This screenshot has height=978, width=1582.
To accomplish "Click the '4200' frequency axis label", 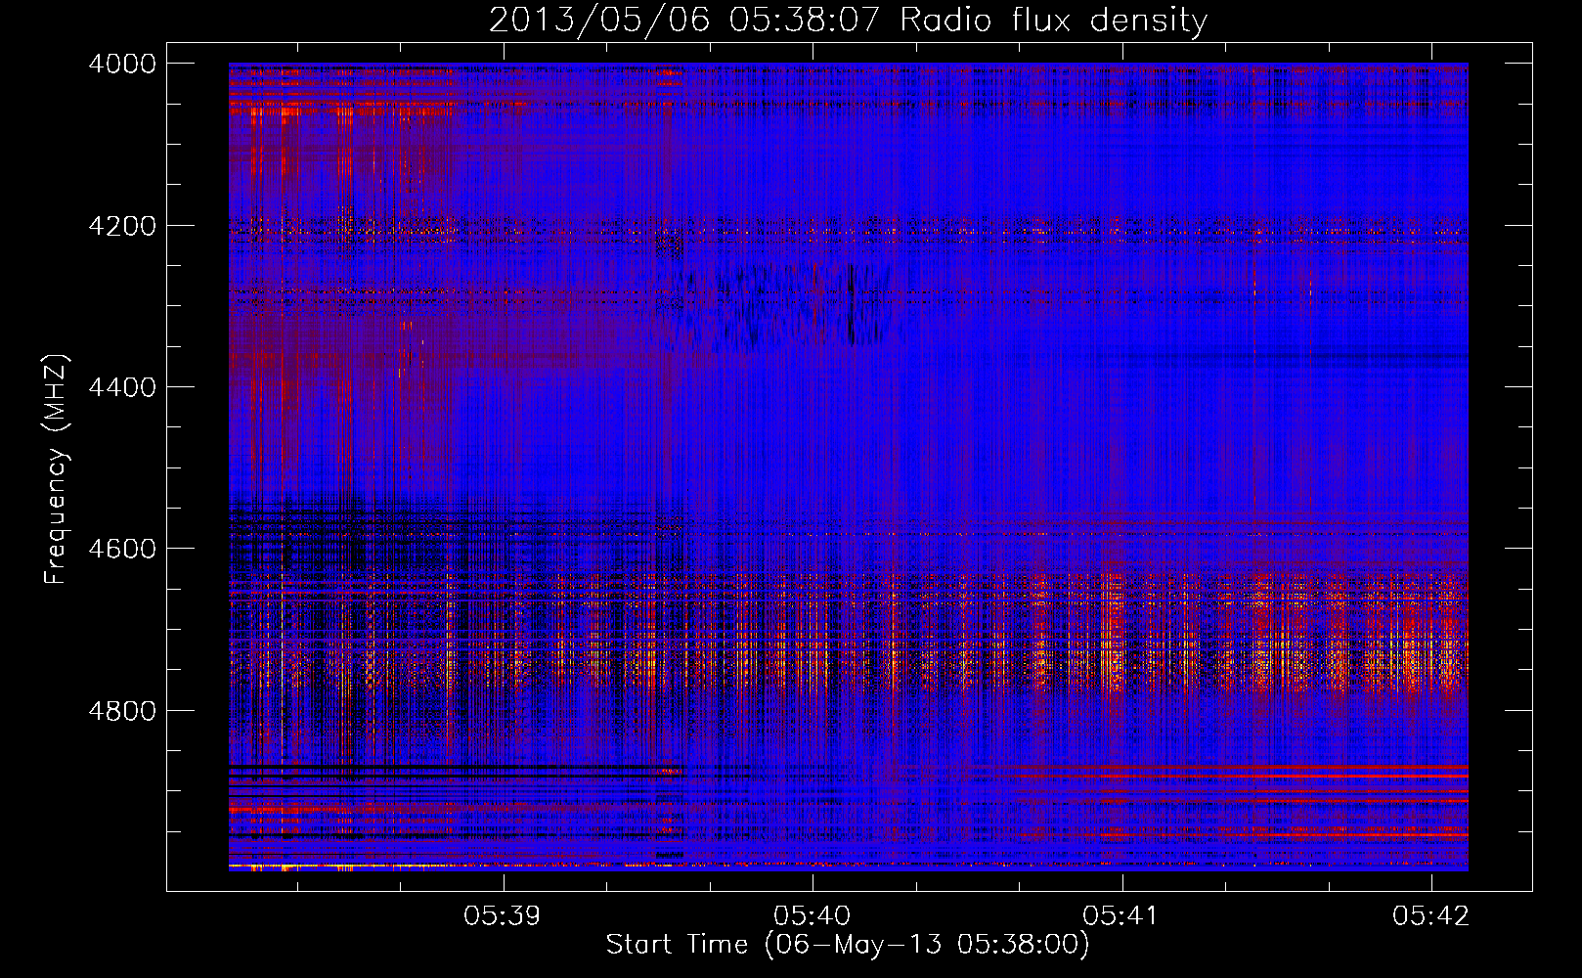I will pos(122,226).
